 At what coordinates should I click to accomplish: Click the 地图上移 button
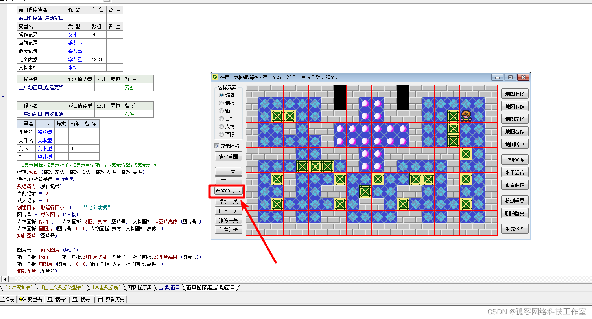515,94
